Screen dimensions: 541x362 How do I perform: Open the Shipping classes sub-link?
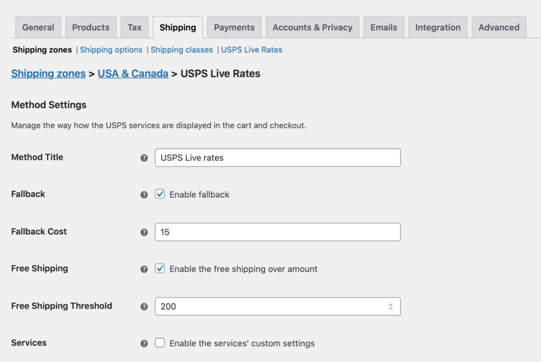pyautogui.click(x=182, y=50)
